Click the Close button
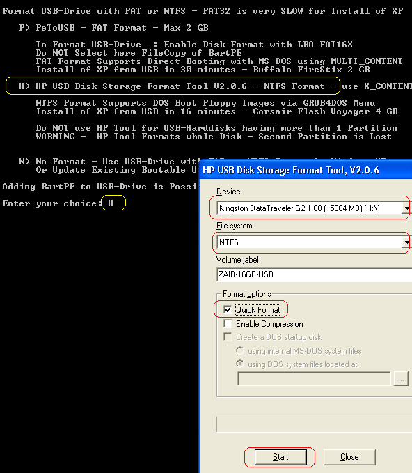412x473 pixels. coord(349,457)
